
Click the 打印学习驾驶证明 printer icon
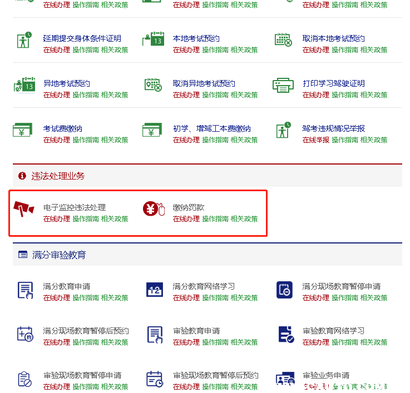(x=283, y=86)
